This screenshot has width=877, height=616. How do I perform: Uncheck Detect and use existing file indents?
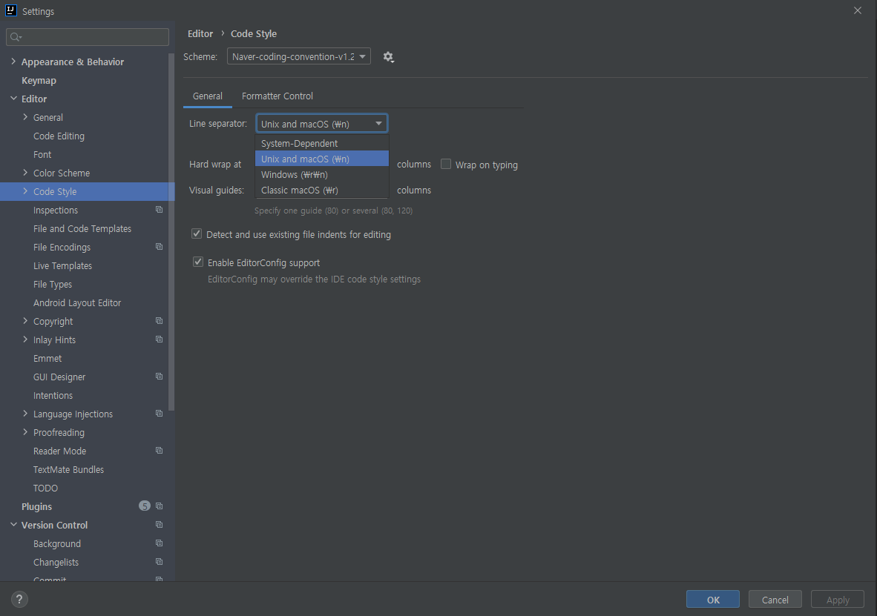(x=197, y=234)
